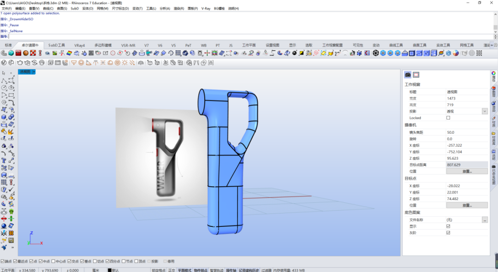
Task: Enable the 中心点 osnap checkbox
Action: [53, 261]
